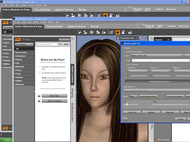
Task: Click the Accept button
Action: (x=180, y=119)
